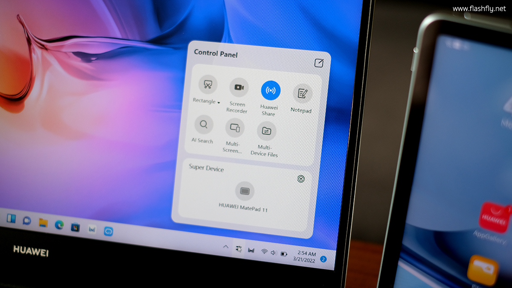512x288 pixels.
Task: Open Multi-Device Files
Action: coord(267,131)
